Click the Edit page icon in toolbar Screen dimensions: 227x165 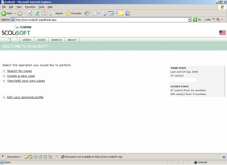click(111, 13)
